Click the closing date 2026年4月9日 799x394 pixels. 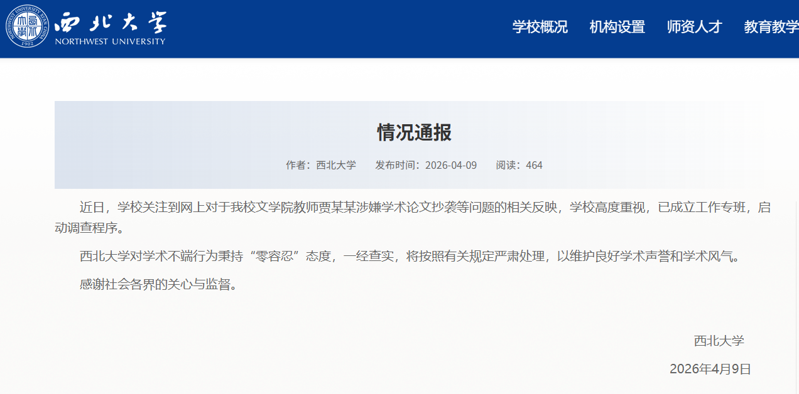710,369
